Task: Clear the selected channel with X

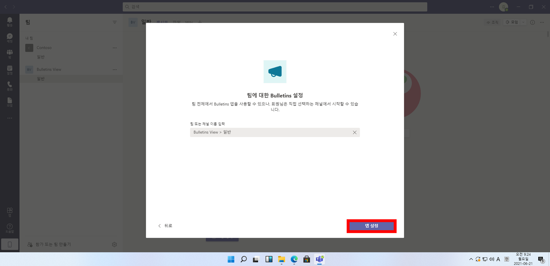Action: (x=355, y=132)
